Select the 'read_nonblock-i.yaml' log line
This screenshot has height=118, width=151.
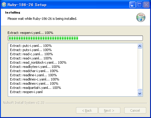[38, 62]
